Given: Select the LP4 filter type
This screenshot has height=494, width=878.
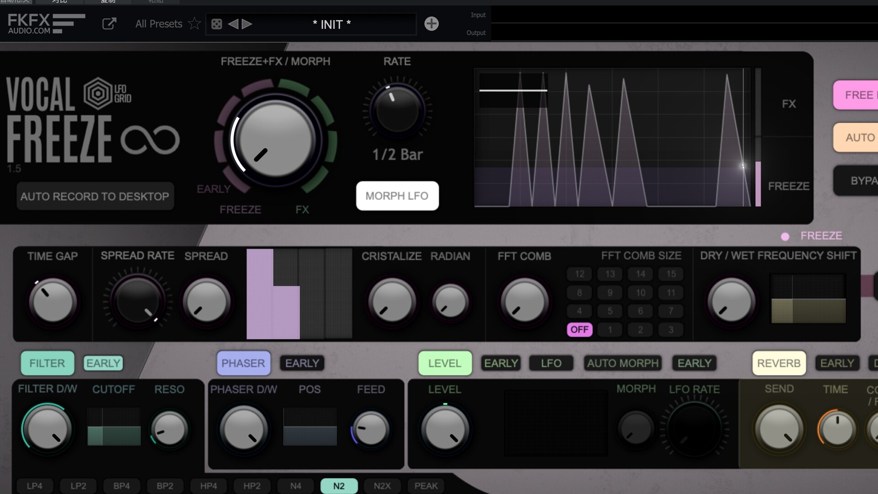Looking at the screenshot, I should tap(35, 486).
